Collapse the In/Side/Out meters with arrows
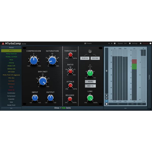The image size is (152, 152). tap(118, 104)
